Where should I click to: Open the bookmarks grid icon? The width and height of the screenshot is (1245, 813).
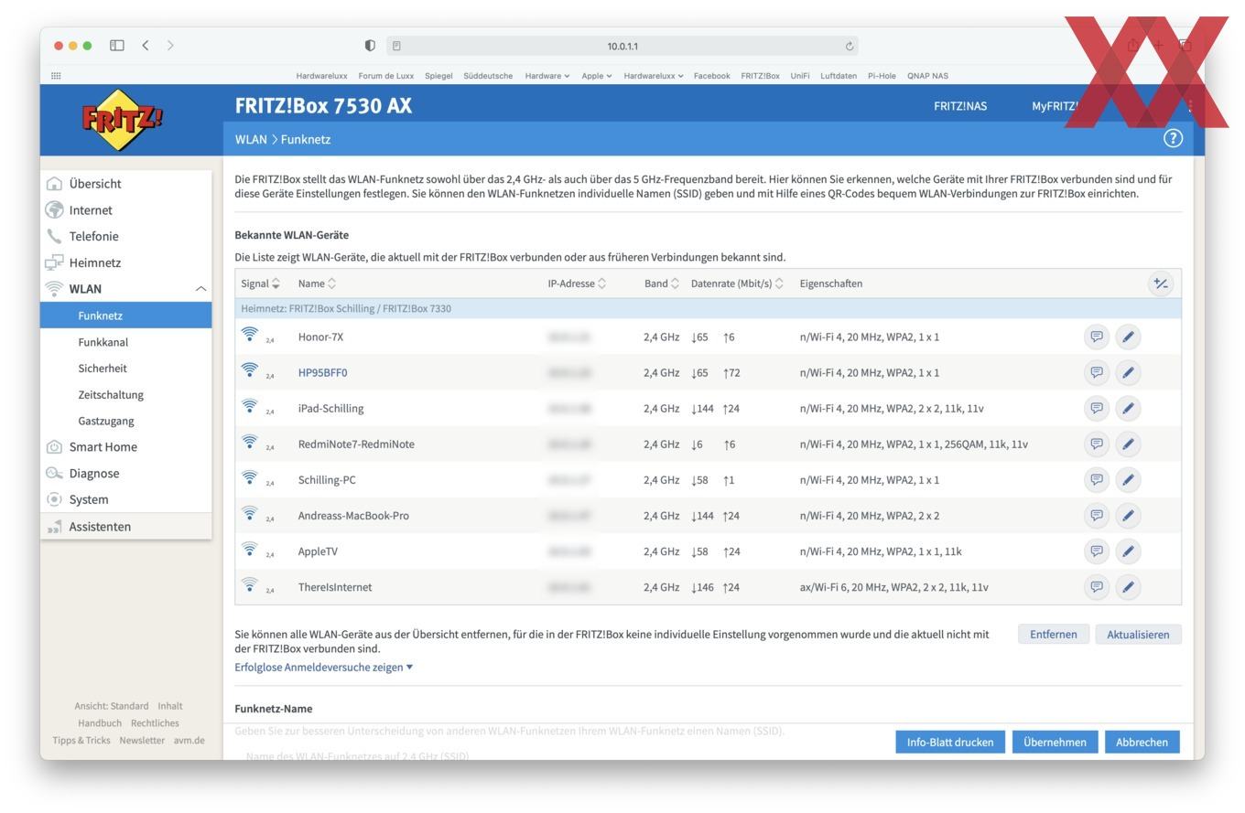point(56,75)
